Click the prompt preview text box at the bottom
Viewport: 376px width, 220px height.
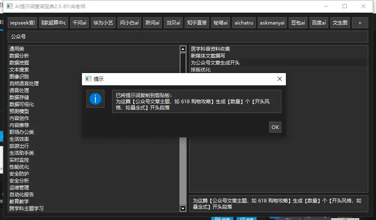(x=278, y=204)
